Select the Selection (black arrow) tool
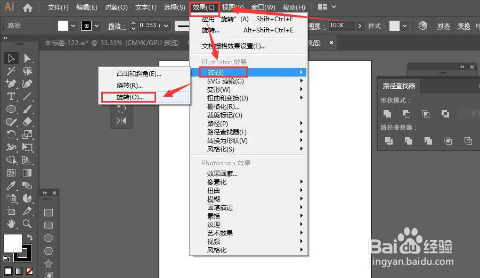Screen dimensions: 480x278 pyautogui.click(x=11, y=58)
